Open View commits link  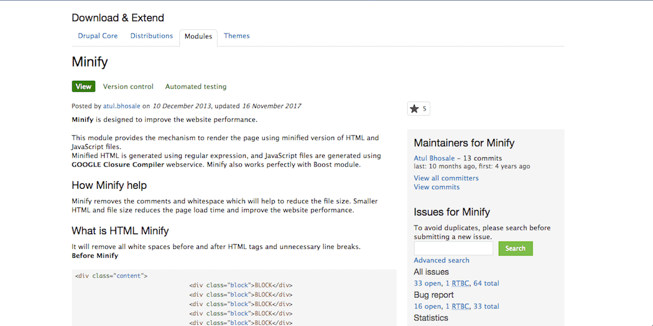pos(437,187)
